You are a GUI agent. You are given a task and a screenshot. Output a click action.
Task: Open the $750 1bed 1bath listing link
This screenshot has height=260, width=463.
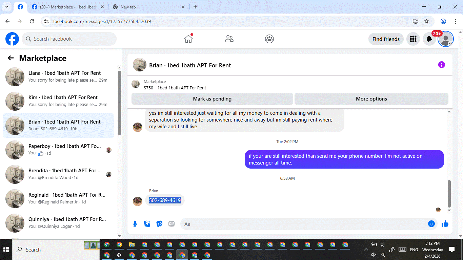click(x=175, y=88)
